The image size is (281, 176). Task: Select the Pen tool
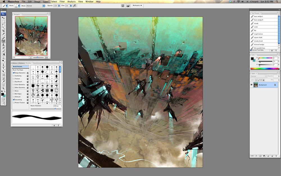pyautogui.click(x=3, y=65)
